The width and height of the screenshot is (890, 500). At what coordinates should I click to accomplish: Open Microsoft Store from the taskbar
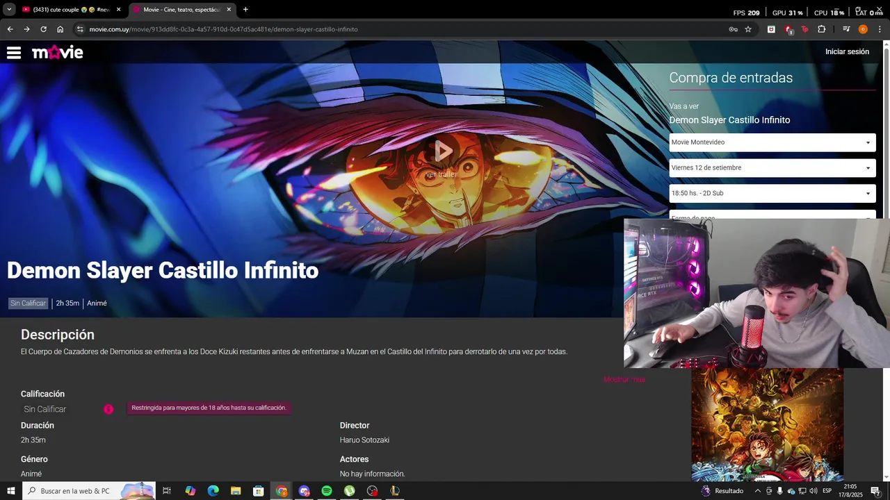point(259,491)
